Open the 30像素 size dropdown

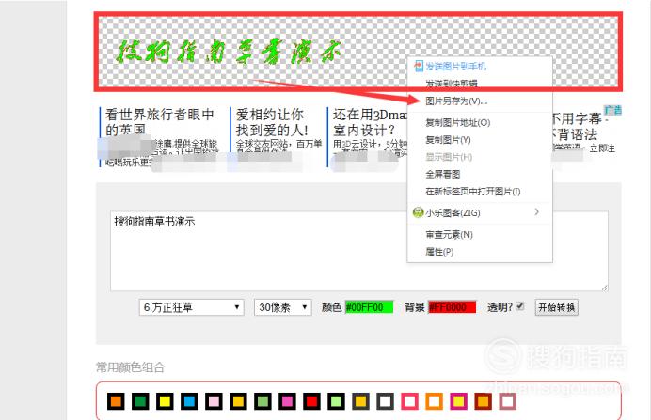(283, 307)
